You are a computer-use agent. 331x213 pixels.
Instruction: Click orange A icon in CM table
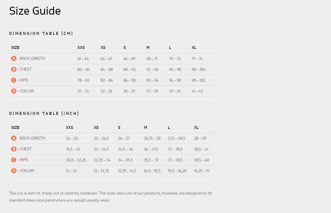(x=14, y=59)
